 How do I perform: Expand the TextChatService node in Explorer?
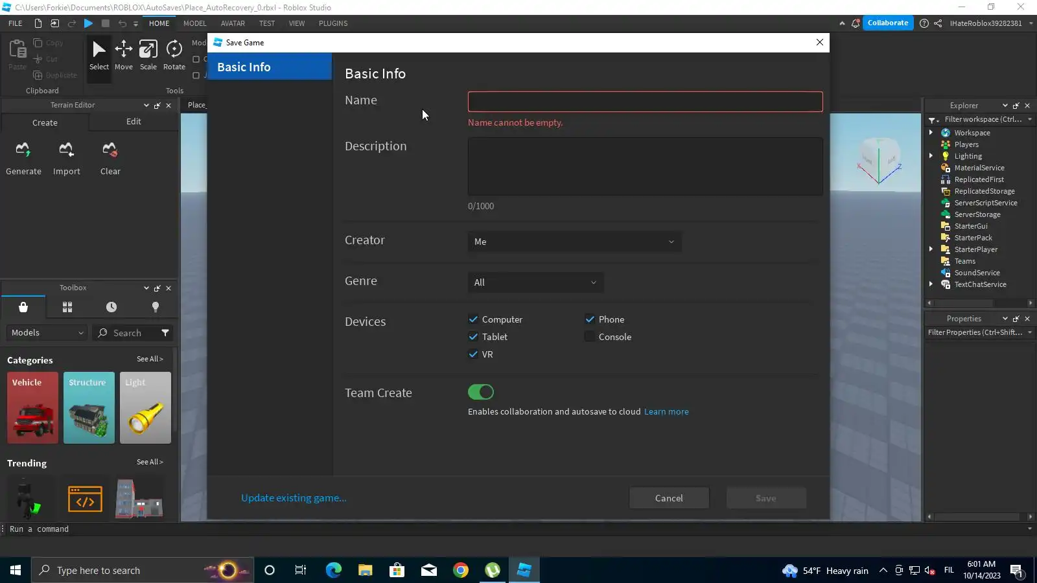[x=931, y=284]
